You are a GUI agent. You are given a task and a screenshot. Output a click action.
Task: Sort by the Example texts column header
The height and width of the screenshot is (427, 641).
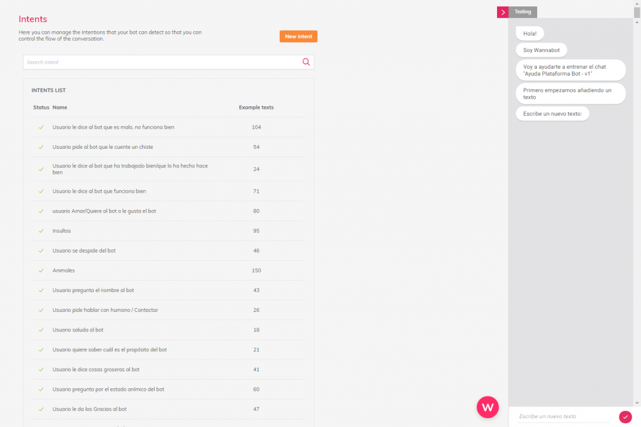(256, 108)
